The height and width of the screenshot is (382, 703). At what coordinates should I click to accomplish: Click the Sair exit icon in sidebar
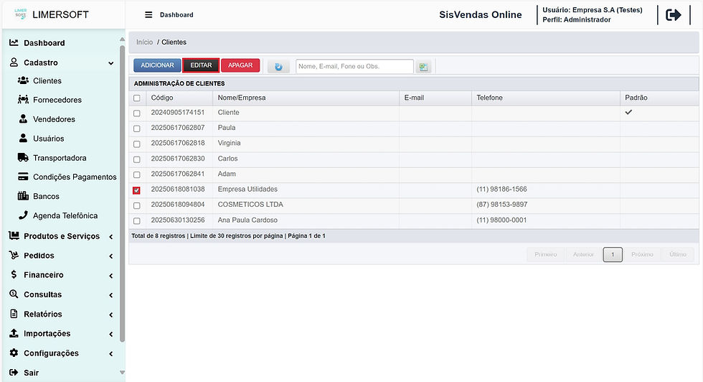14,372
